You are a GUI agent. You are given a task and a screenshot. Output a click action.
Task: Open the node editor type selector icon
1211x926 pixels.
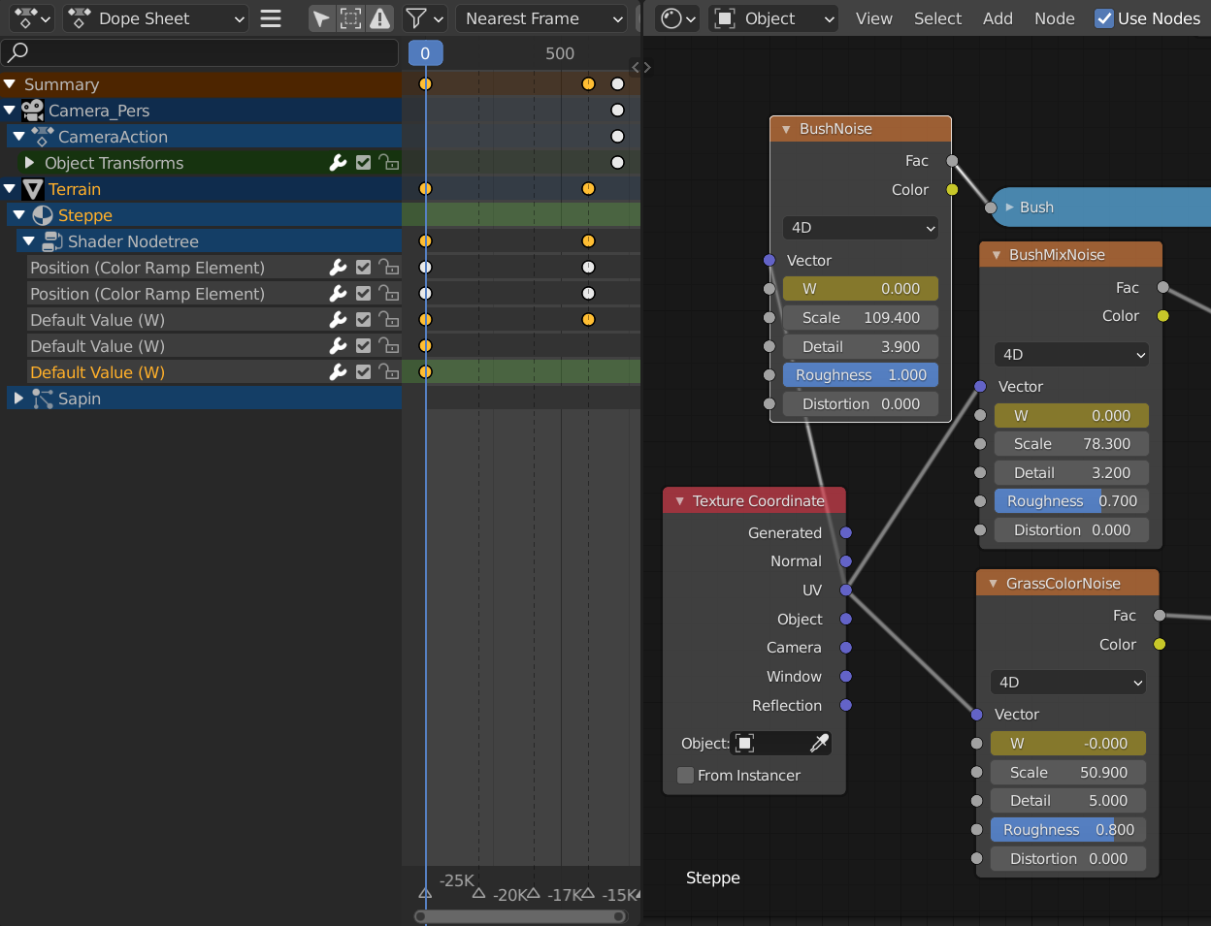pyautogui.click(x=676, y=18)
